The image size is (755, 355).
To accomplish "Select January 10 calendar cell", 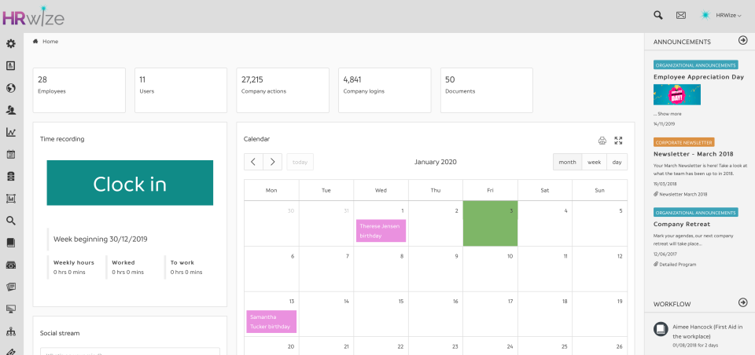I will (x=490, y=269).
